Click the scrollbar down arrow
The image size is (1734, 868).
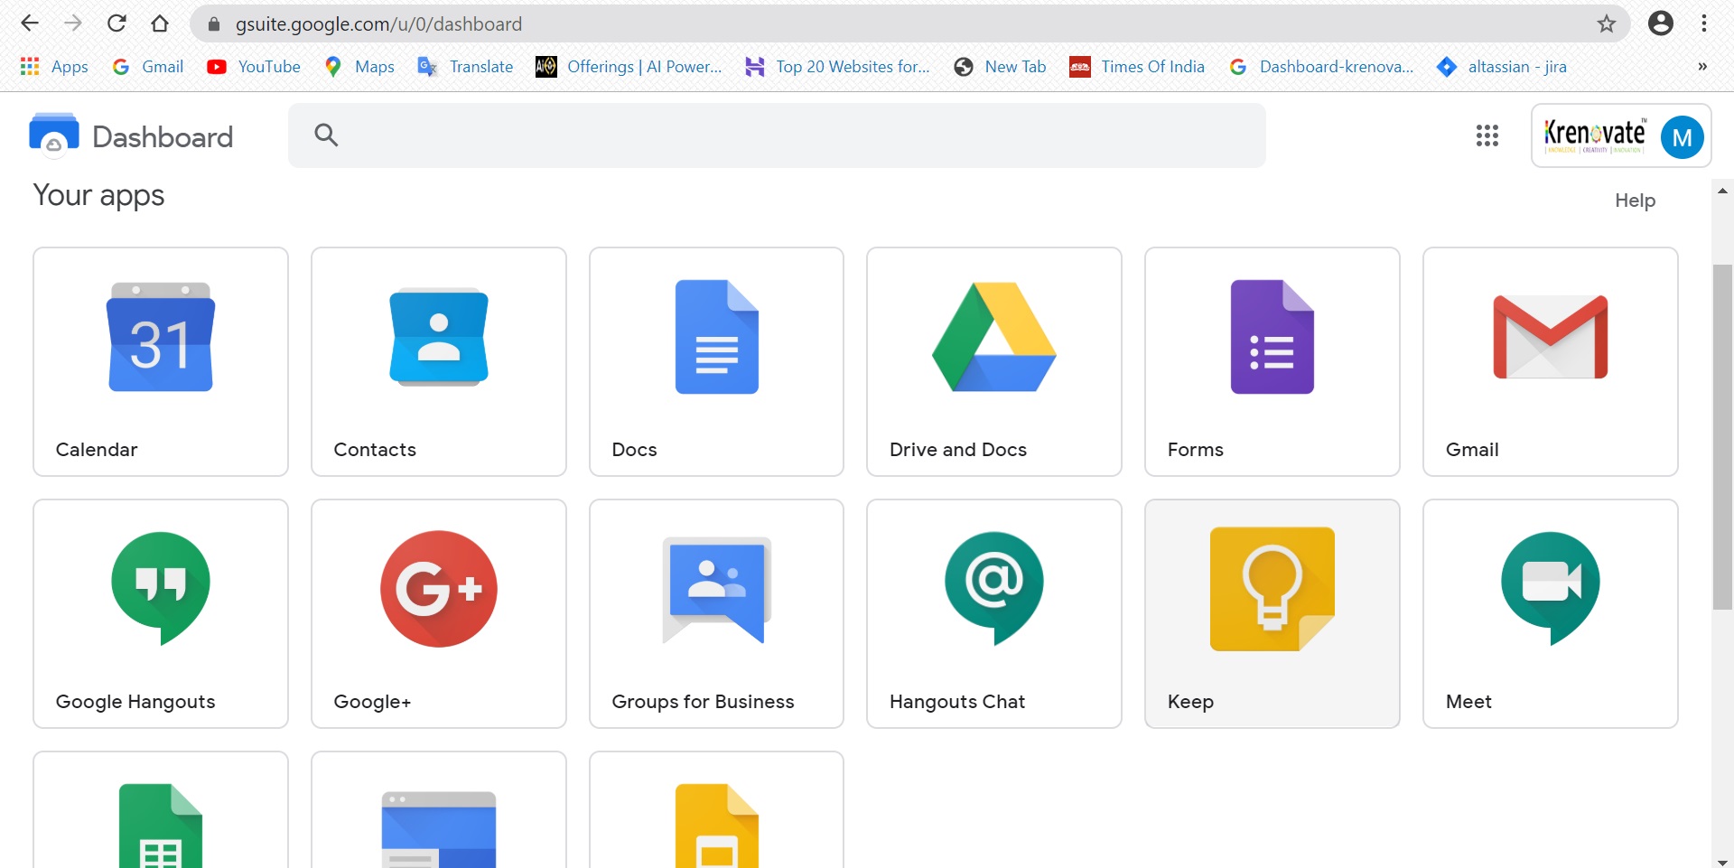(1722, 862)
